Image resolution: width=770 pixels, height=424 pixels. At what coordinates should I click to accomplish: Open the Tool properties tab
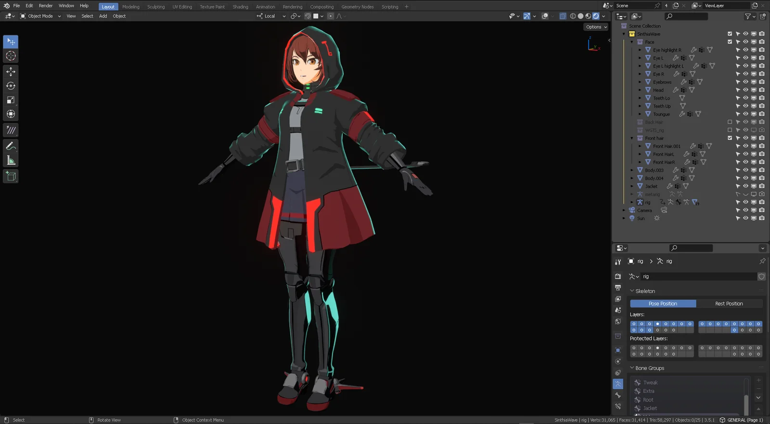point(618,262)
